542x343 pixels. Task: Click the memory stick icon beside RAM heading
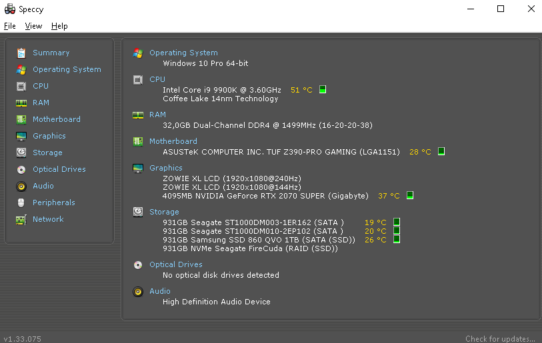click(x=138, y=115)
